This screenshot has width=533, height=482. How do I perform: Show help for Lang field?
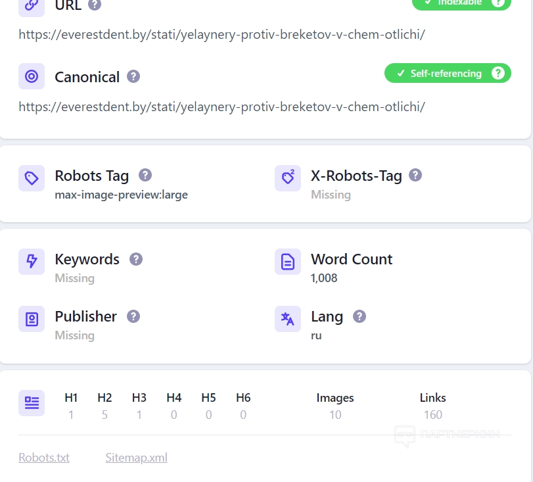[359, 316]
